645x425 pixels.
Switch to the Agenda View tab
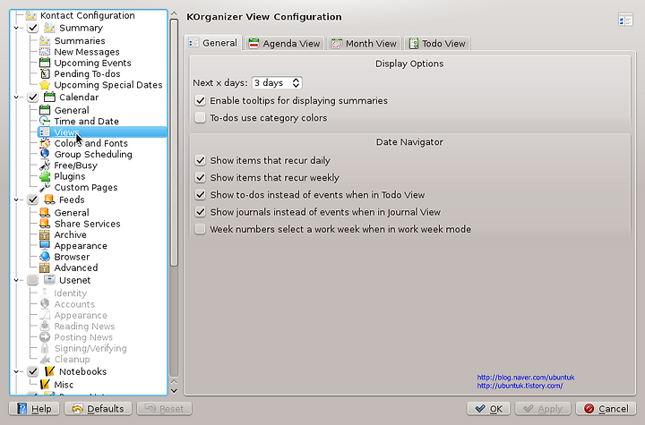285,43
